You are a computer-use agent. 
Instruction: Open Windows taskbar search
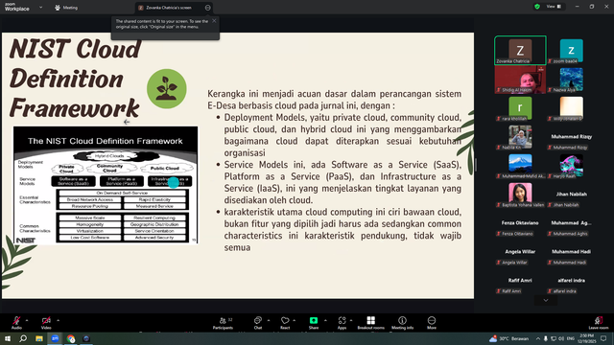click(x=23, y=338)
